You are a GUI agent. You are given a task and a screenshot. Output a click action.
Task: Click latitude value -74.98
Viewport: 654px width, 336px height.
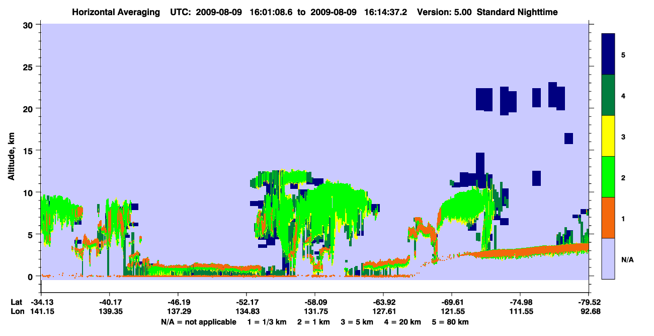[520, 302]
